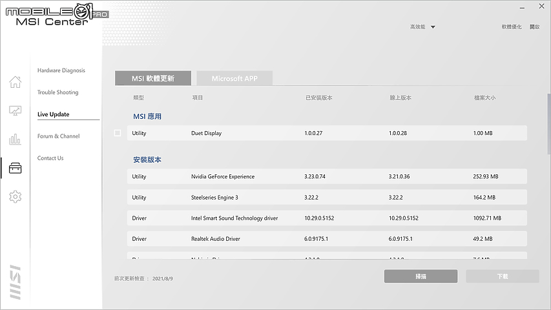Click file size 1092.71 MB value
Image resolution: width=551 pixels, height=310 pixels.
click(487, 218)
